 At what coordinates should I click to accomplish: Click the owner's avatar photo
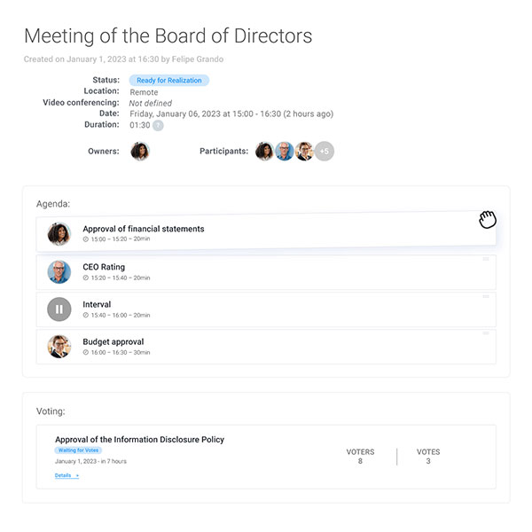pos(140,151)
